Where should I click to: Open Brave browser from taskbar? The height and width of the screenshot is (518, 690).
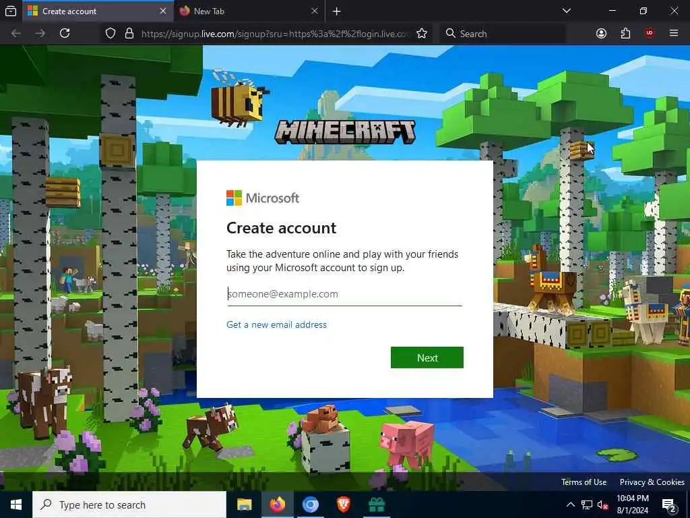[343, 505]
